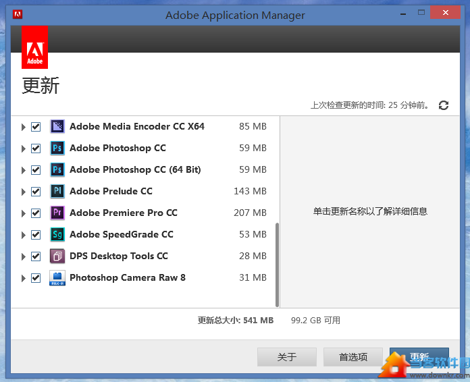Uncheck the Adobe Premiere Pro CC update checkbox
The height and width of the screenshot is (382, 470).
pos(36,213)
